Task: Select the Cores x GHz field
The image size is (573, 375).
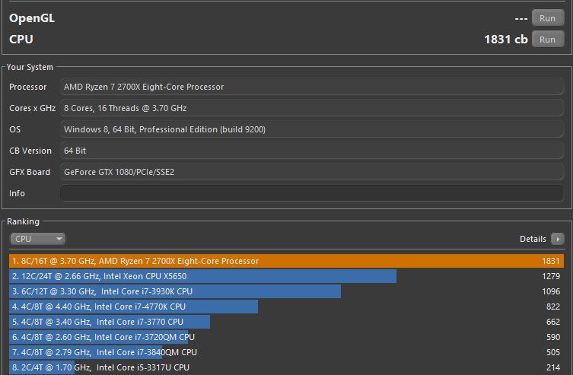Action: pos(312,108)
